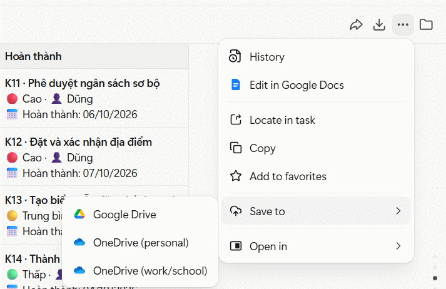The width and height of the screenshot is (446, 289).
Task: Toggle the three-dots more options button
Action: point(403,25)
